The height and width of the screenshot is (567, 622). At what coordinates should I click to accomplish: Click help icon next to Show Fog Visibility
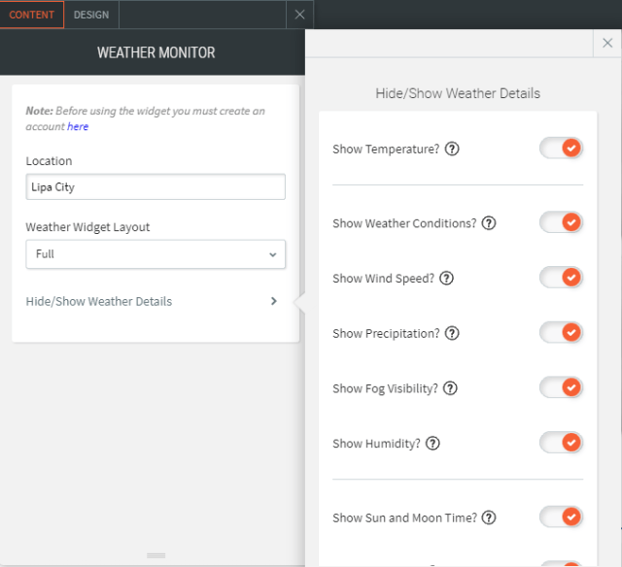tap(449, 388)
